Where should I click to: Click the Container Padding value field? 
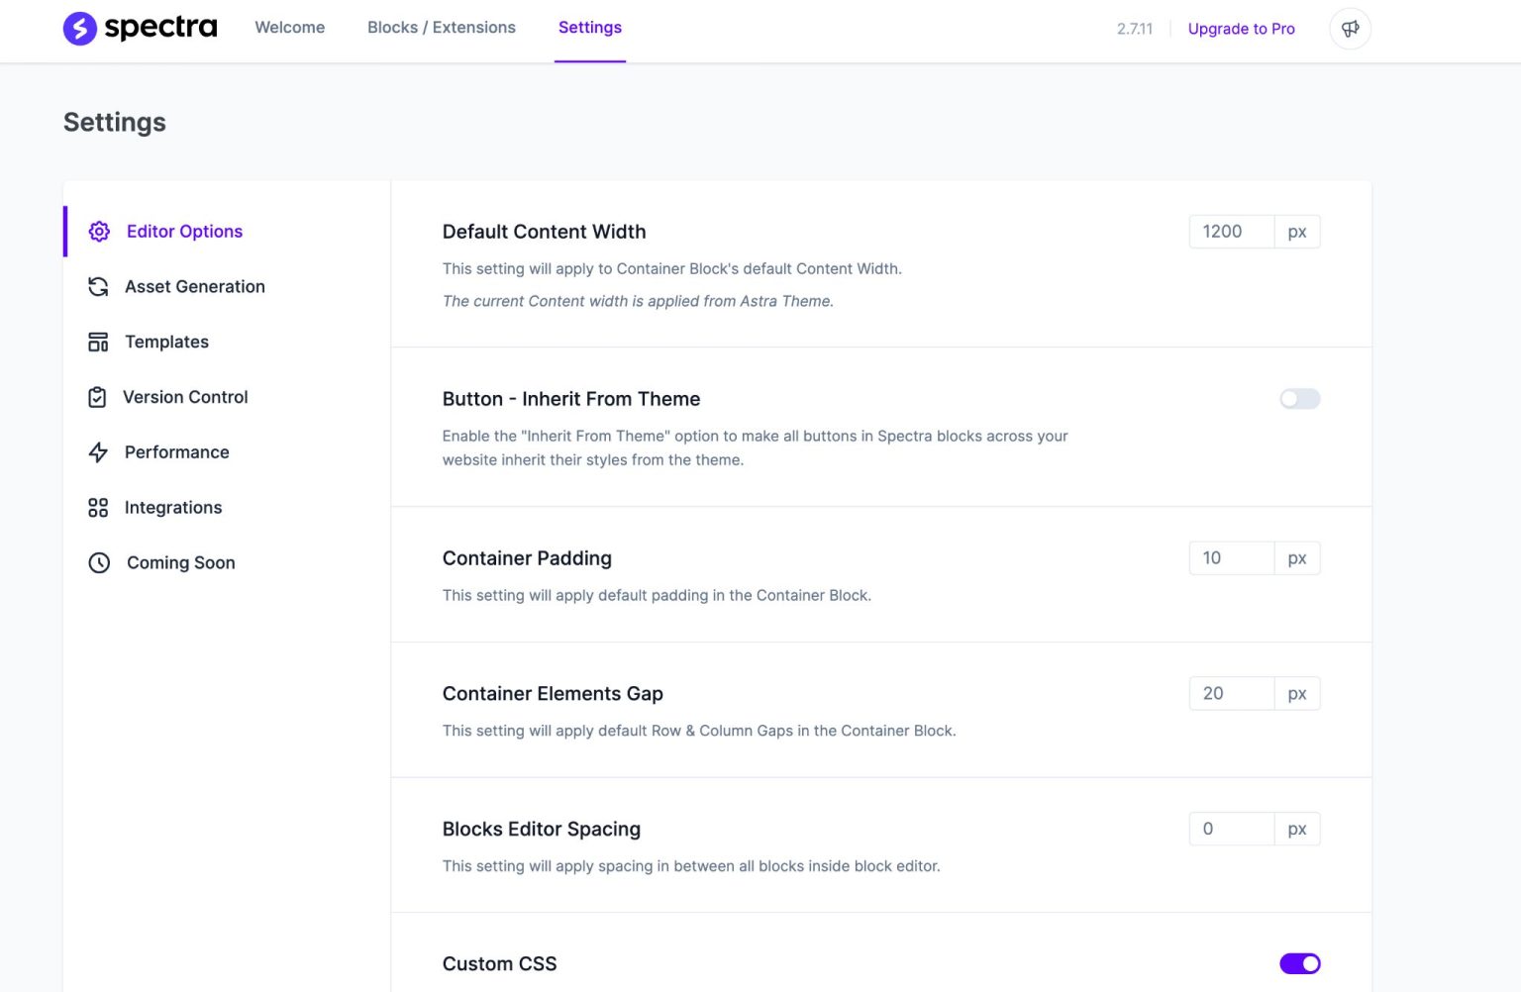(x=1231, y=558)
